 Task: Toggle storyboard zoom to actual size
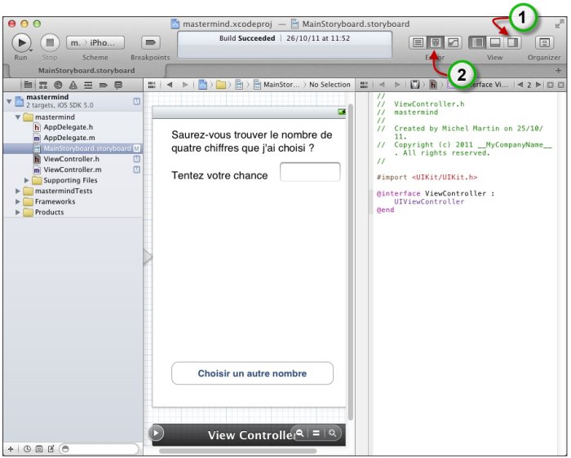coord(316,433)
